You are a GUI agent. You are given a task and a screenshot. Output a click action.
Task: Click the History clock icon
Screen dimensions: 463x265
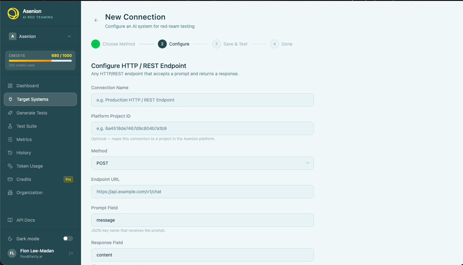coord(10,153)
